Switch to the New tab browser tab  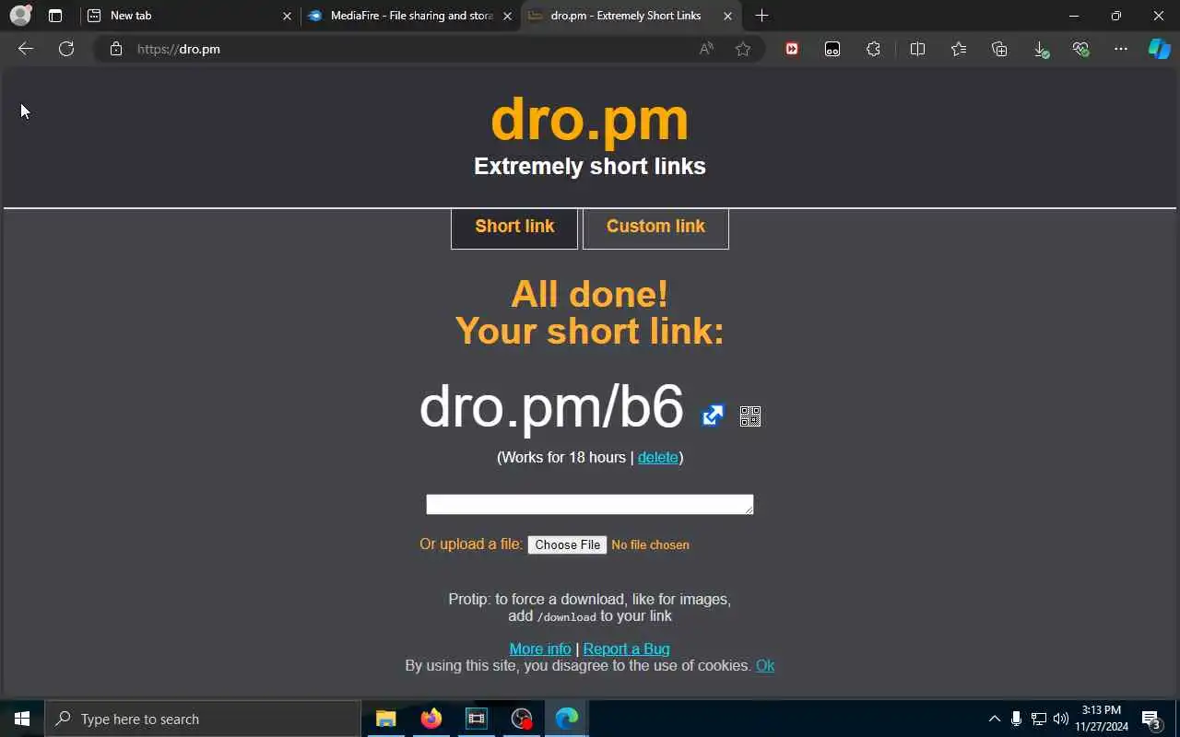188,16
